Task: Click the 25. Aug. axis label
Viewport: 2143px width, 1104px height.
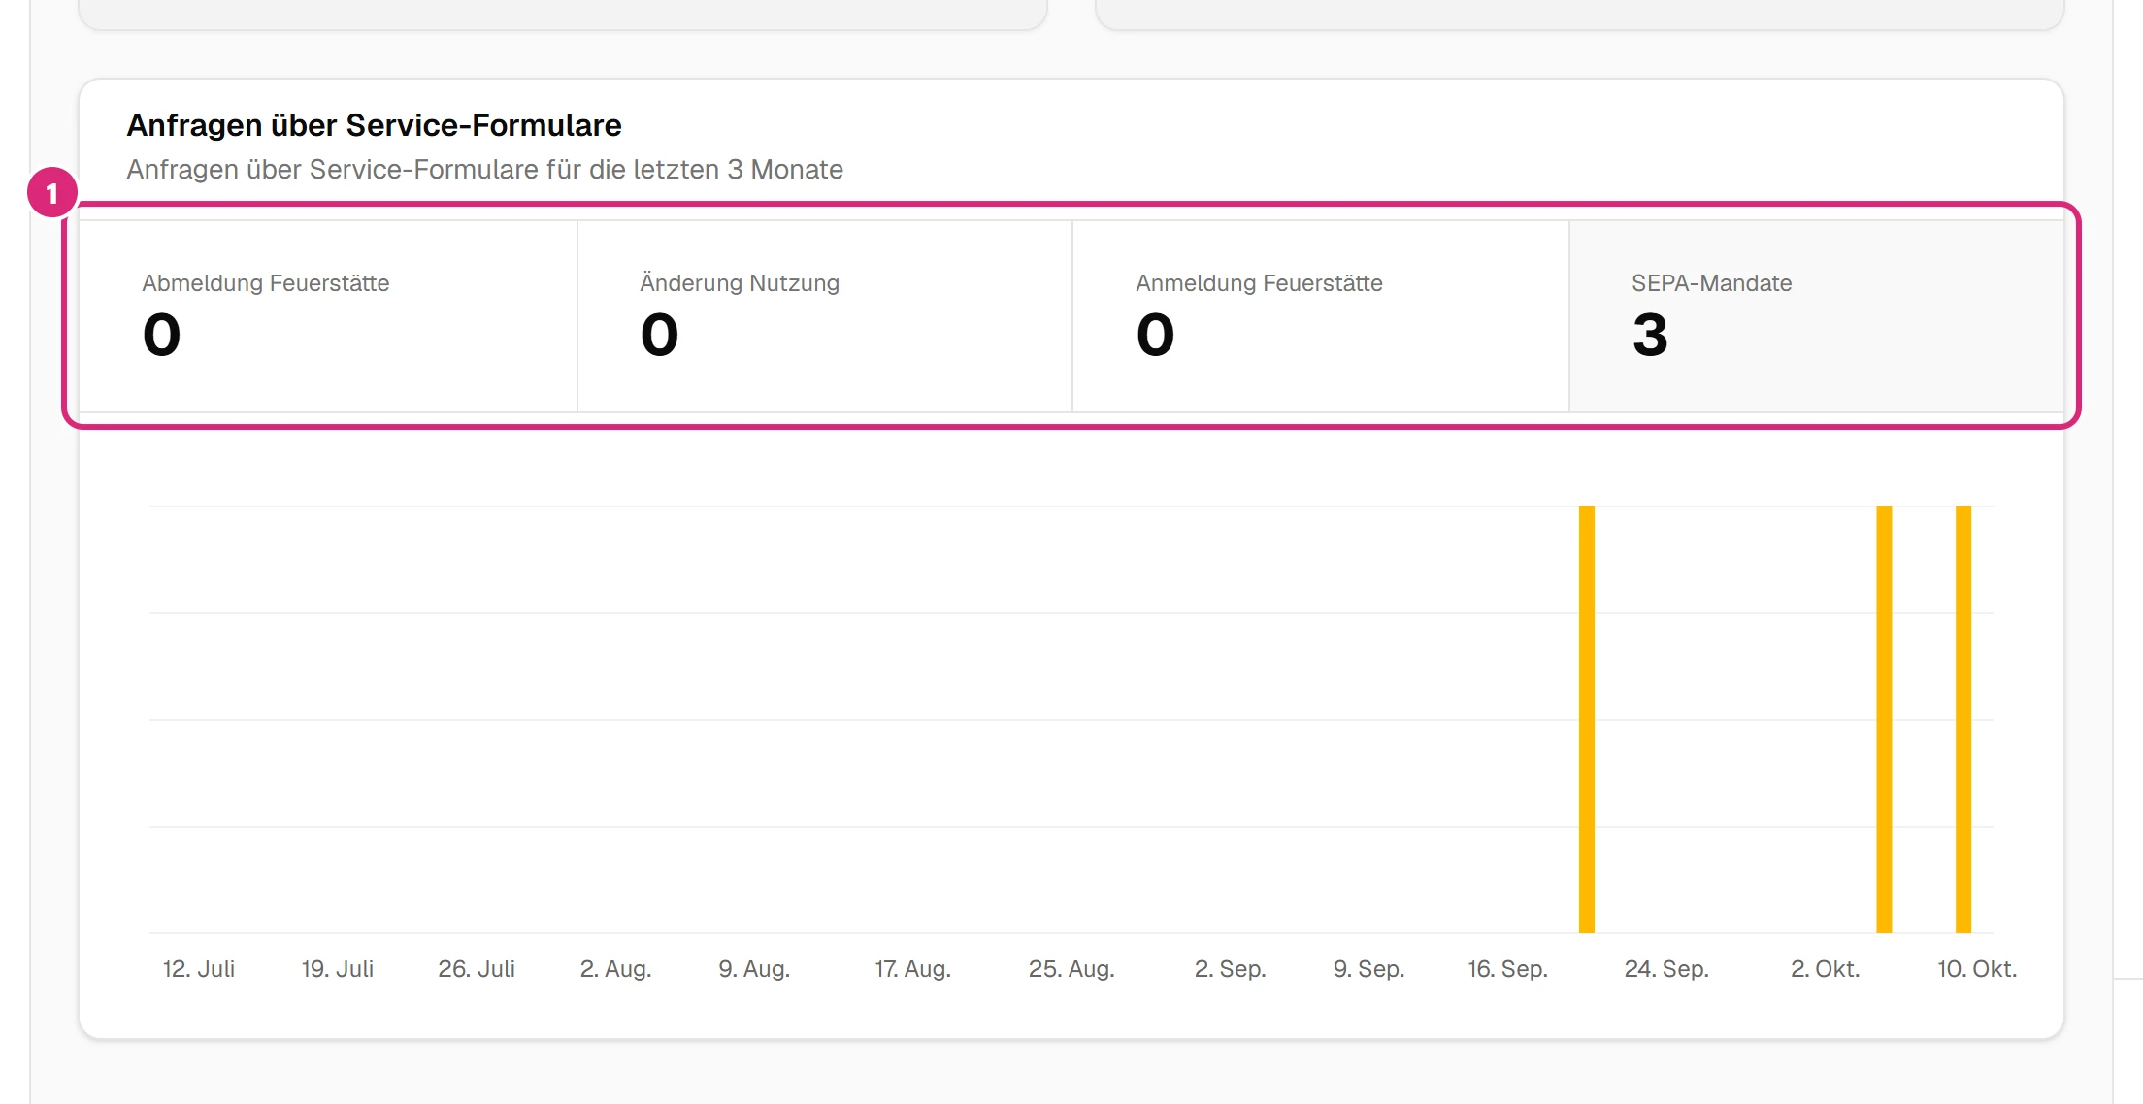Action: pos(1071,969)
